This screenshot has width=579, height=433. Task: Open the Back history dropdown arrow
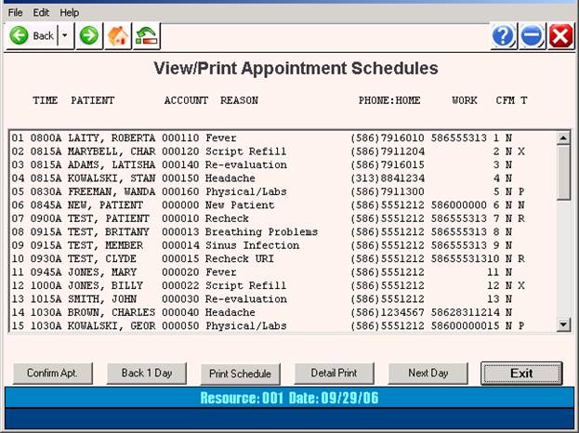64,36
